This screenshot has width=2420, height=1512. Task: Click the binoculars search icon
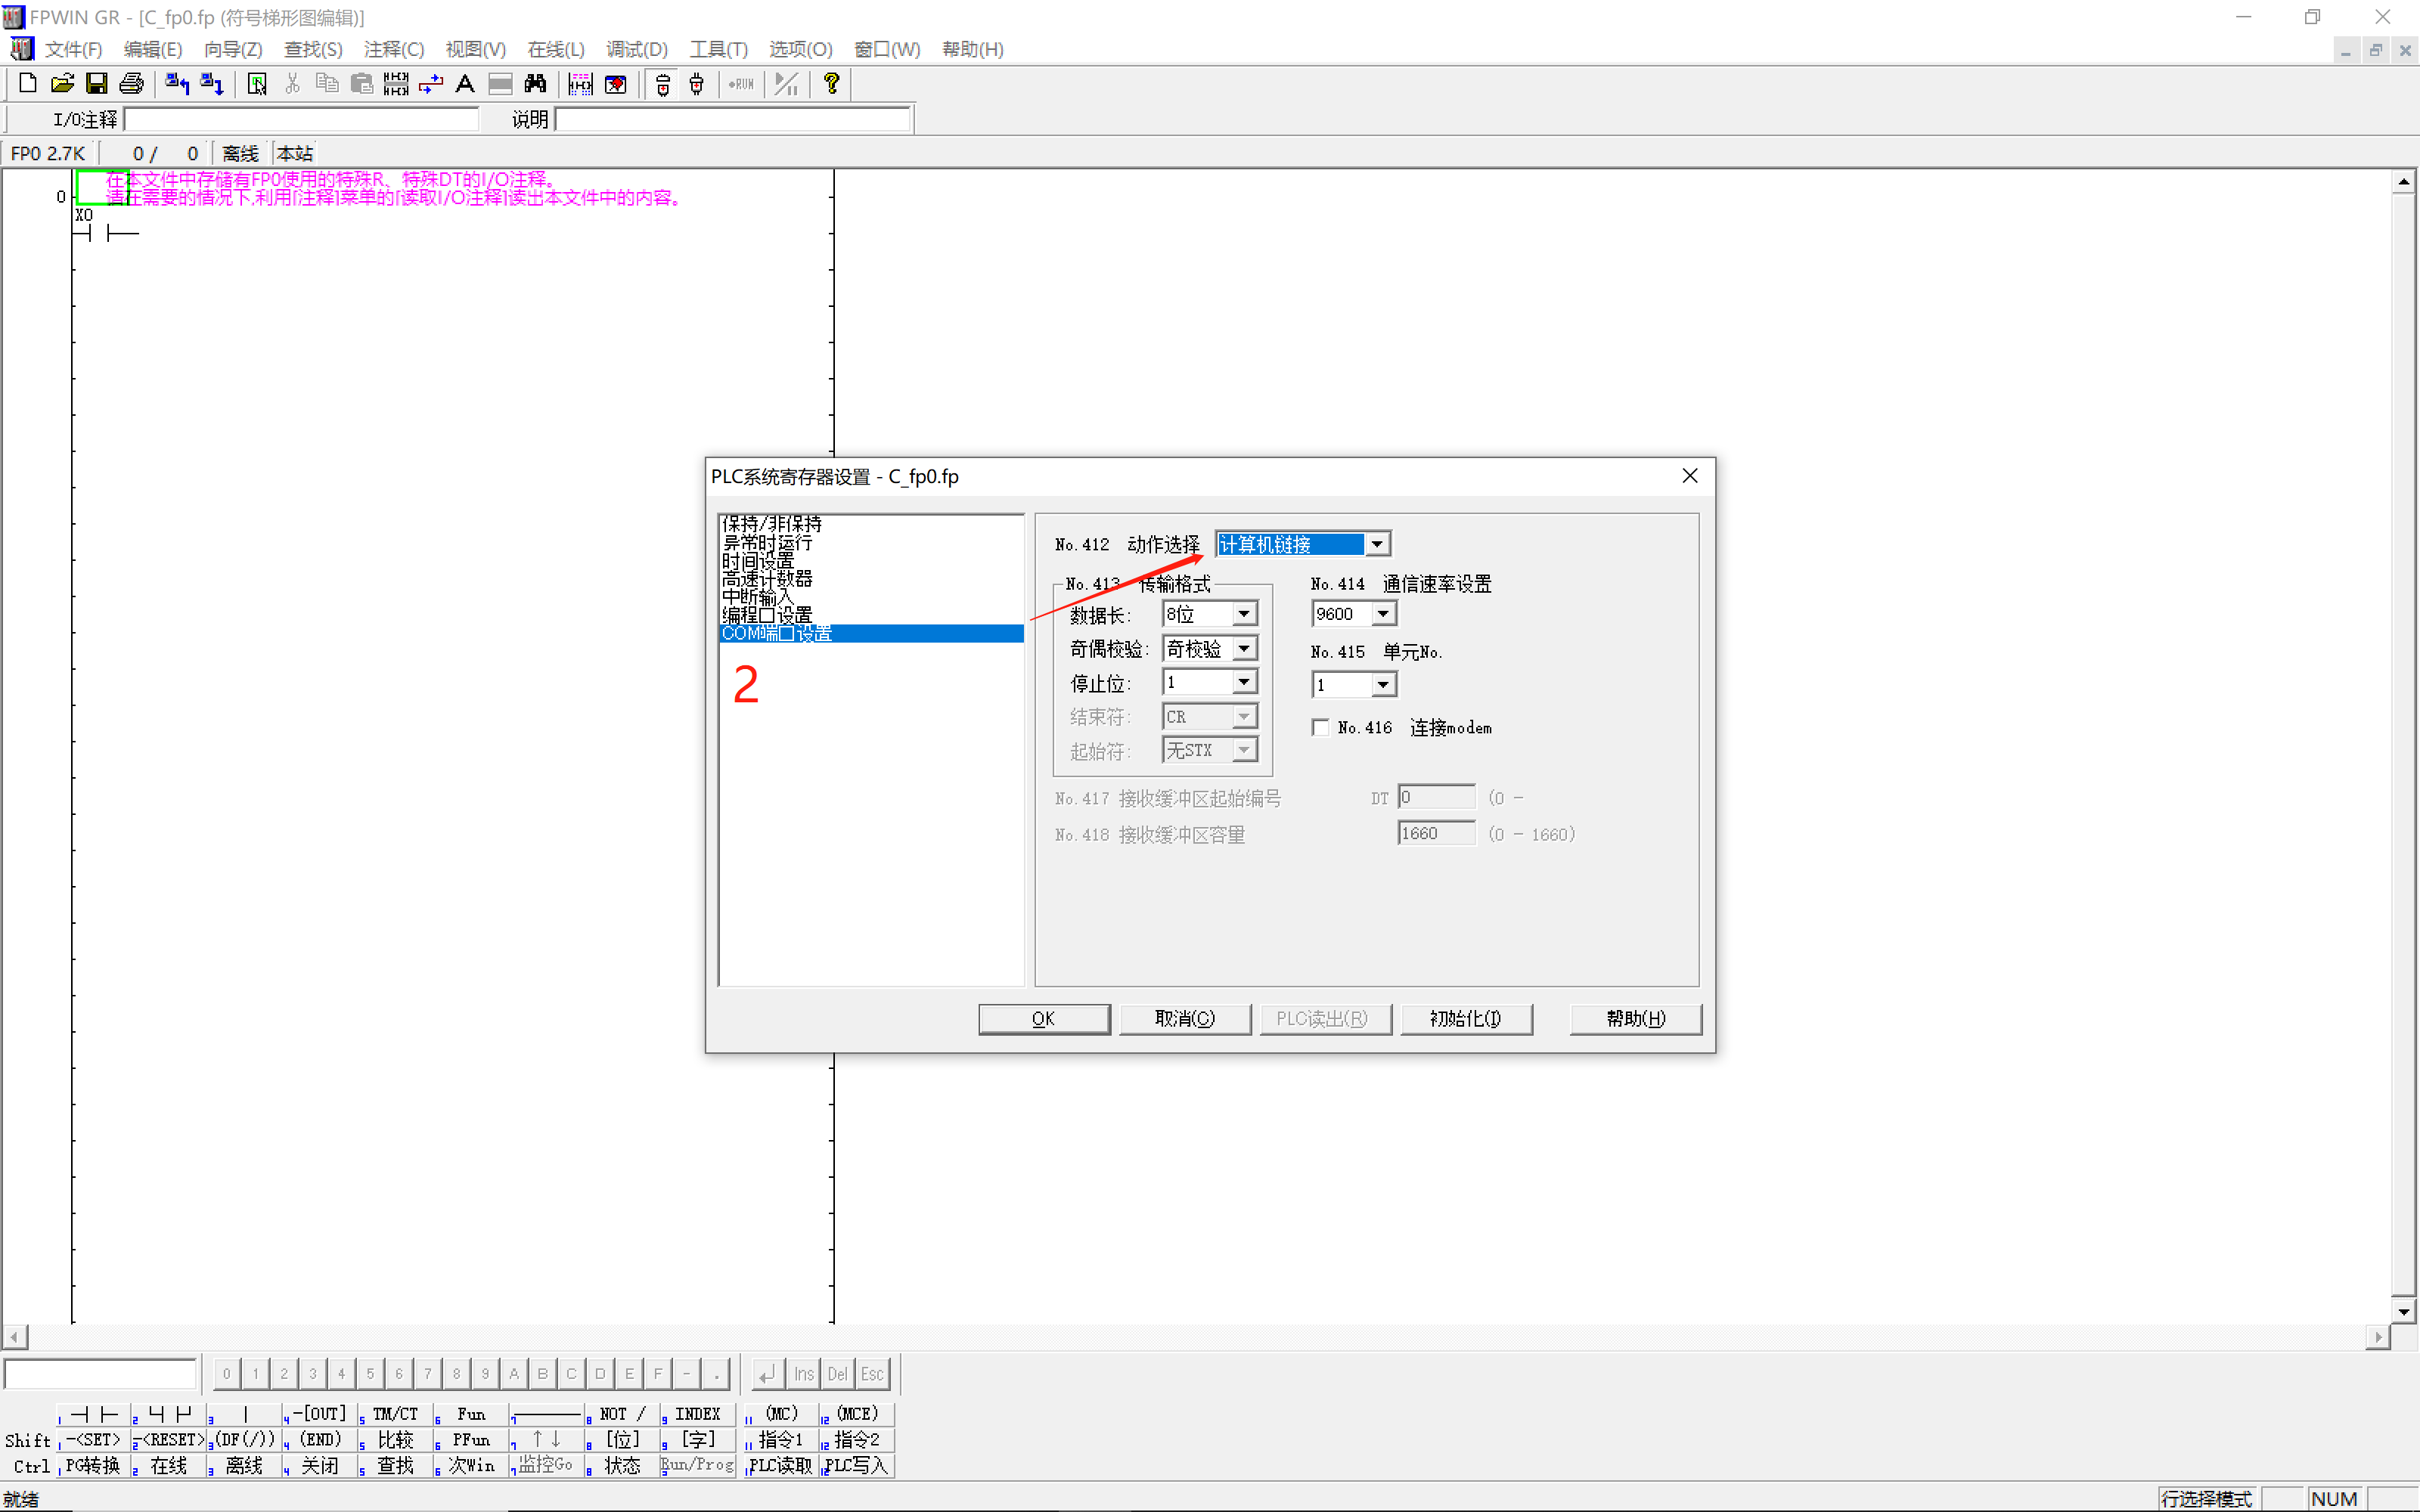[x=535, y=84]
